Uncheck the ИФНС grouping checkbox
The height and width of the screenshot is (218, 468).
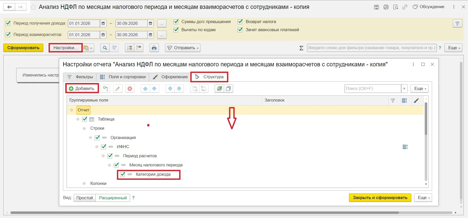tap(104, 147)
